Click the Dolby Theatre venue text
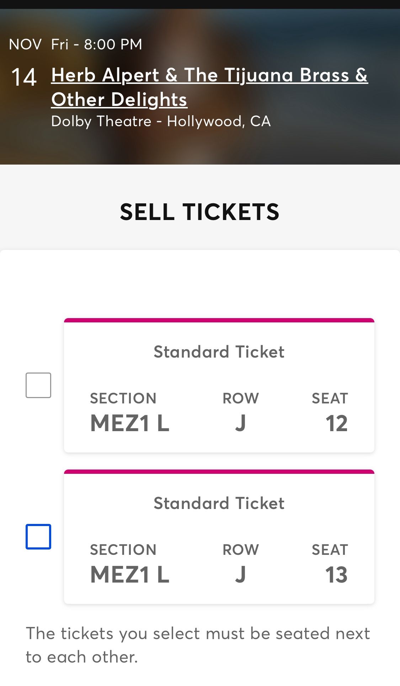The image size is (400, 686). 161,121
